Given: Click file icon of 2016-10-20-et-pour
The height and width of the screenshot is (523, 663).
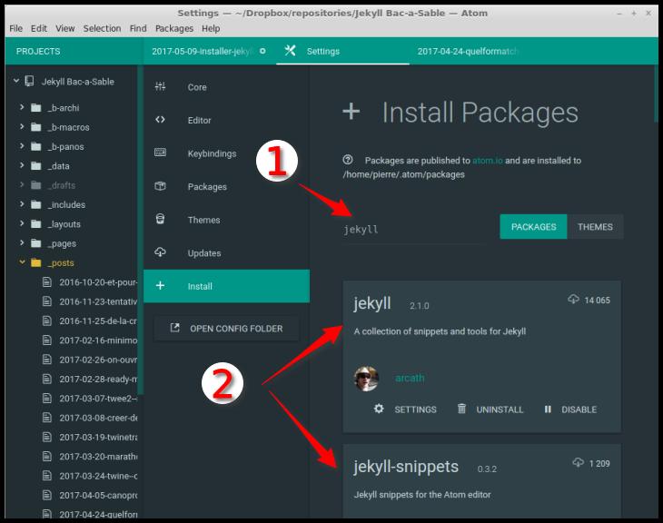Looking at the screenshot, I should [47, 281].
